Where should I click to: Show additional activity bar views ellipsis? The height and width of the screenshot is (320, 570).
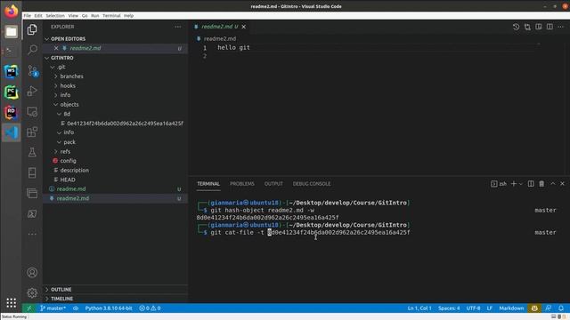tap(32, 234)
